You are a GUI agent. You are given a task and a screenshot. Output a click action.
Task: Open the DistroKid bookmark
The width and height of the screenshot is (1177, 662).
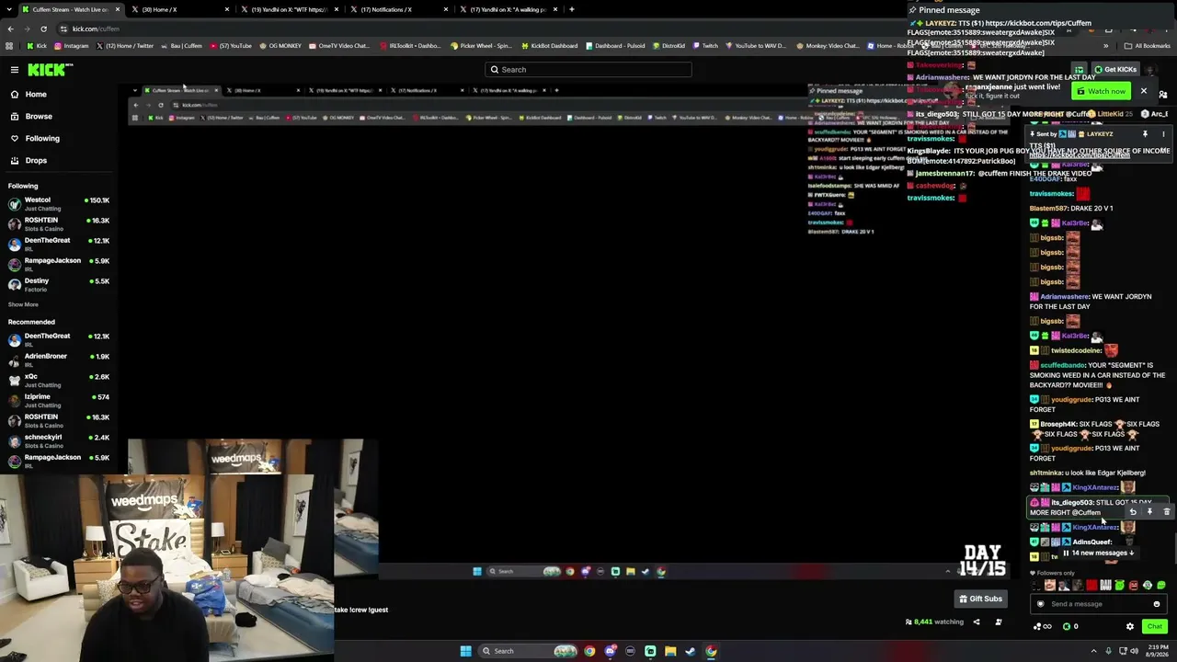(668, 46)
